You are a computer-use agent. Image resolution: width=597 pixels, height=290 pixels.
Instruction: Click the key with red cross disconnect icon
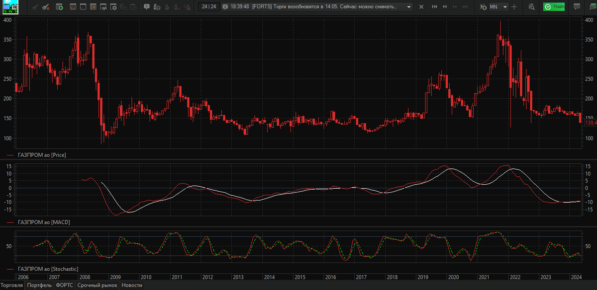46,7
